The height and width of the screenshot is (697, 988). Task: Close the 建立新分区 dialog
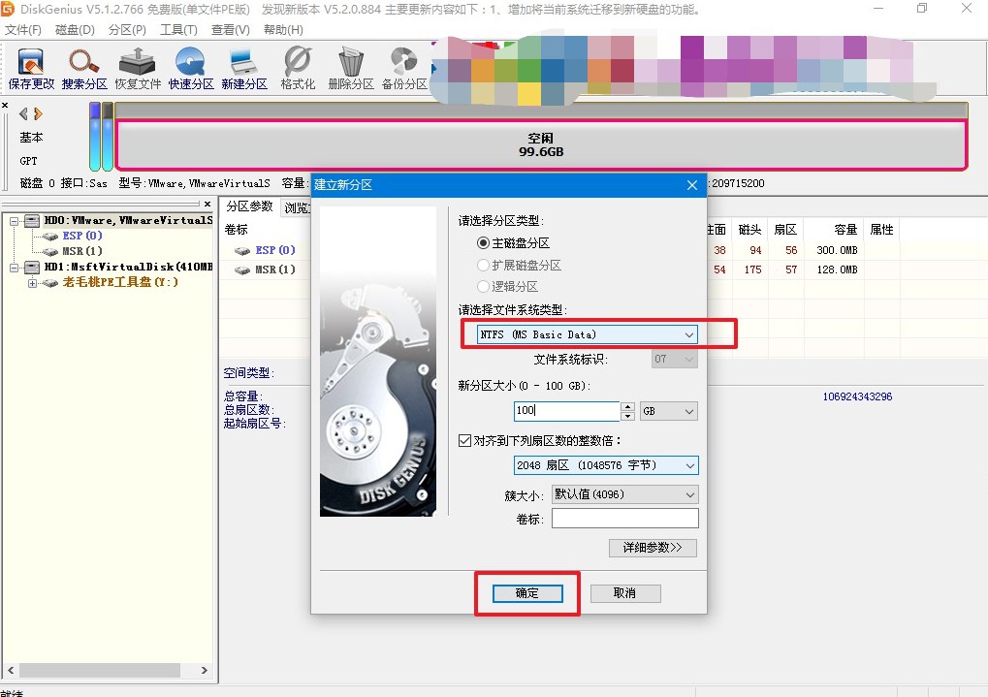pos(692,184)
